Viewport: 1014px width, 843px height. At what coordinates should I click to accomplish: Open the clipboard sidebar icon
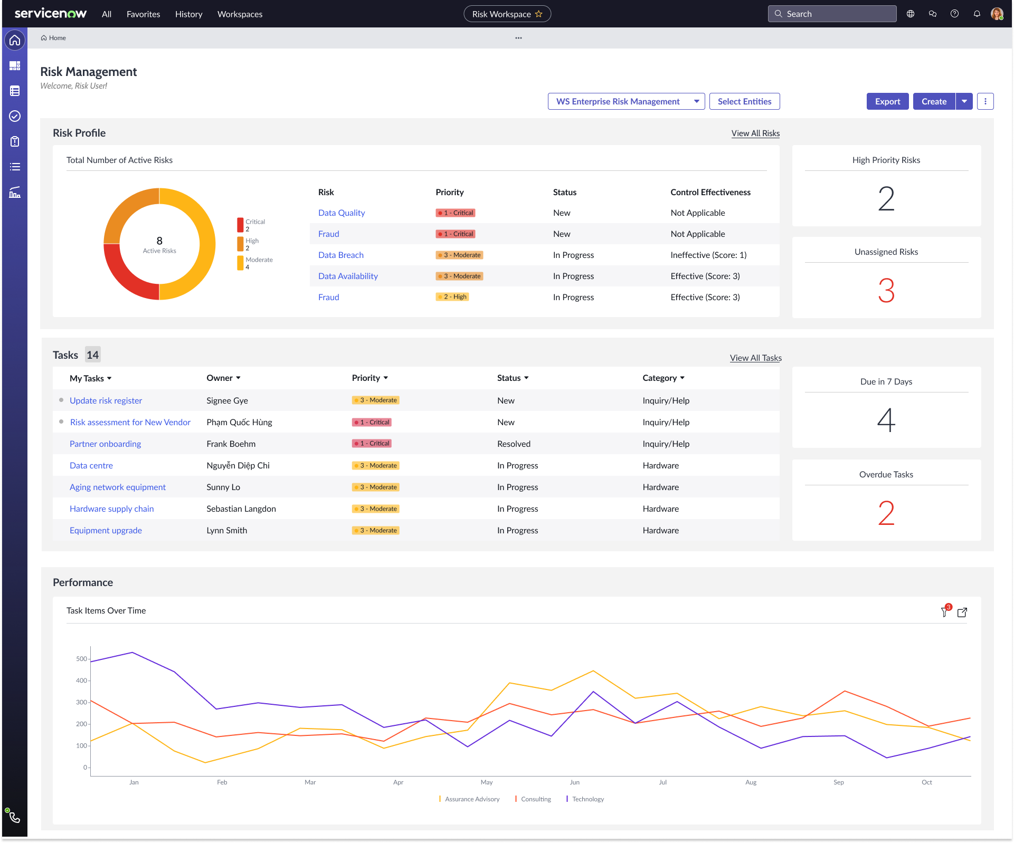[x=15, y=141]
